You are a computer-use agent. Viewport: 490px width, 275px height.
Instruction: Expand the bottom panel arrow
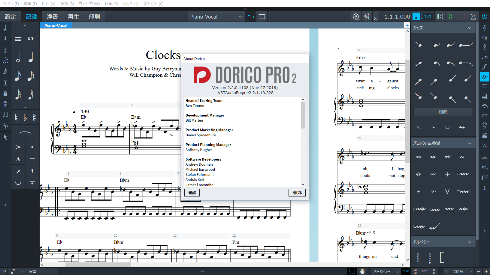click(202, 271)
